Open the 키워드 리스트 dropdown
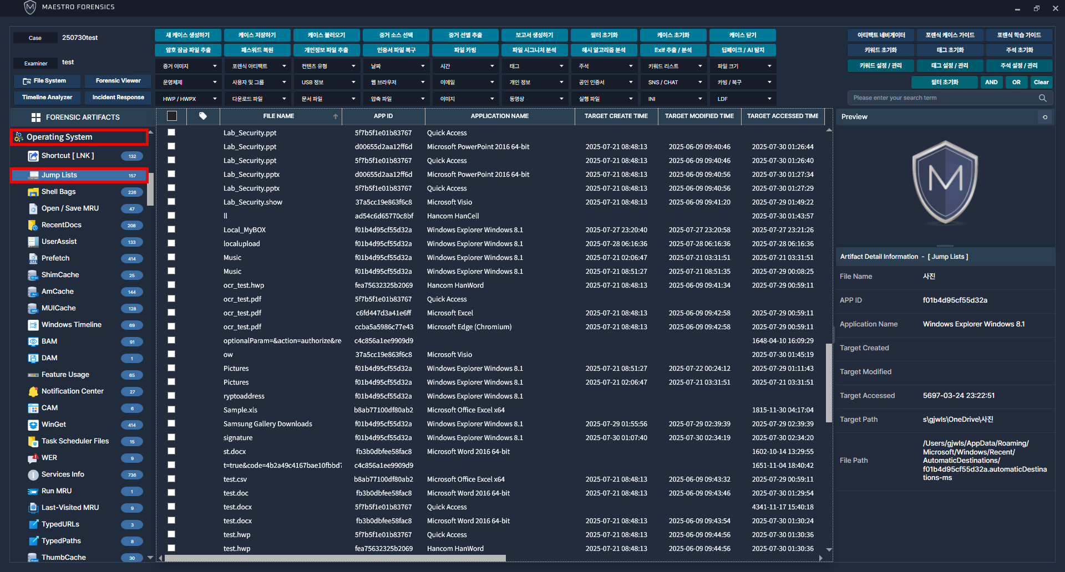Screen dimensions: 1065x572 click(x=674, y=67)
